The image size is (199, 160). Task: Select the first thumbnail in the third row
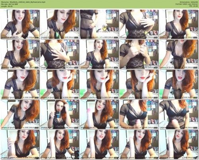20,85
